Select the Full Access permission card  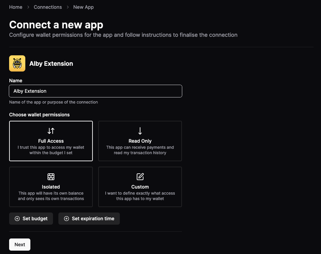coord(51,141)
